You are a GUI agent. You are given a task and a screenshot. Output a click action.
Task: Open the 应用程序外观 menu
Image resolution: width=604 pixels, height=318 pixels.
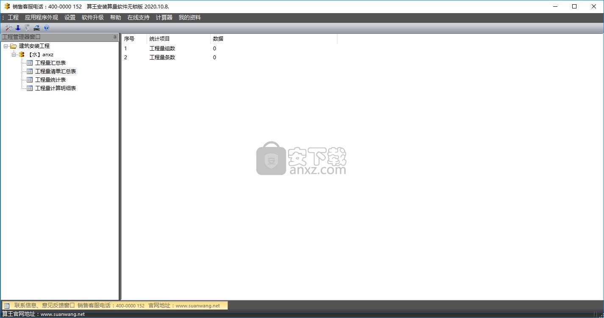tap(42, 17)
